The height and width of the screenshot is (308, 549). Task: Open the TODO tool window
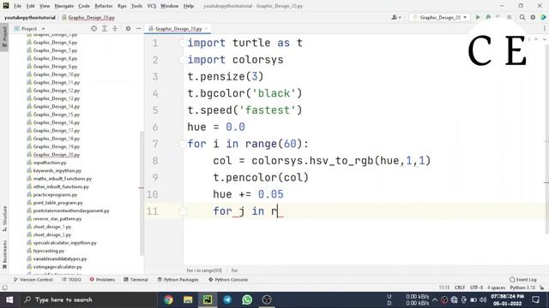tap(71, 280)
